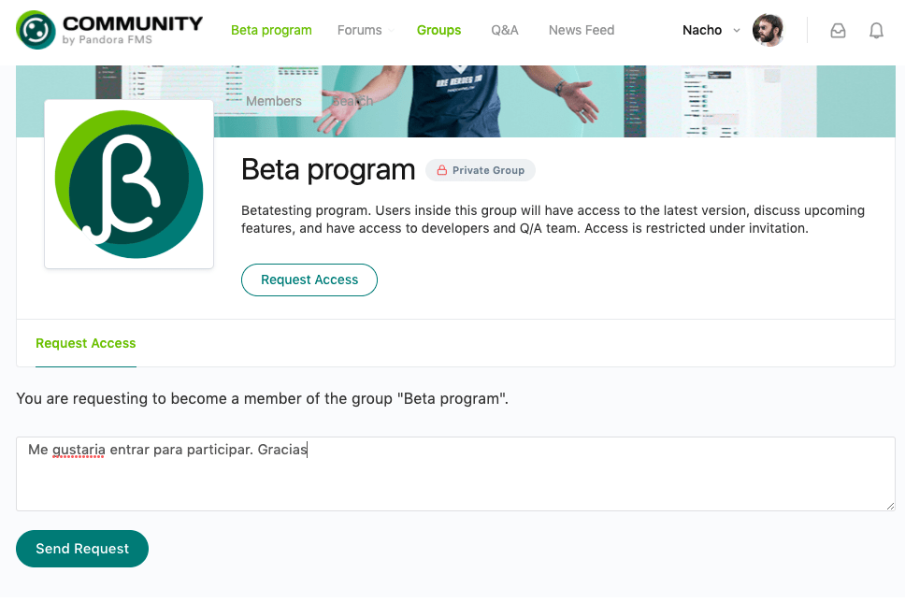Click the Private Group lock badge
This screenshot has height=602, width=905.
tap(481, 170)
